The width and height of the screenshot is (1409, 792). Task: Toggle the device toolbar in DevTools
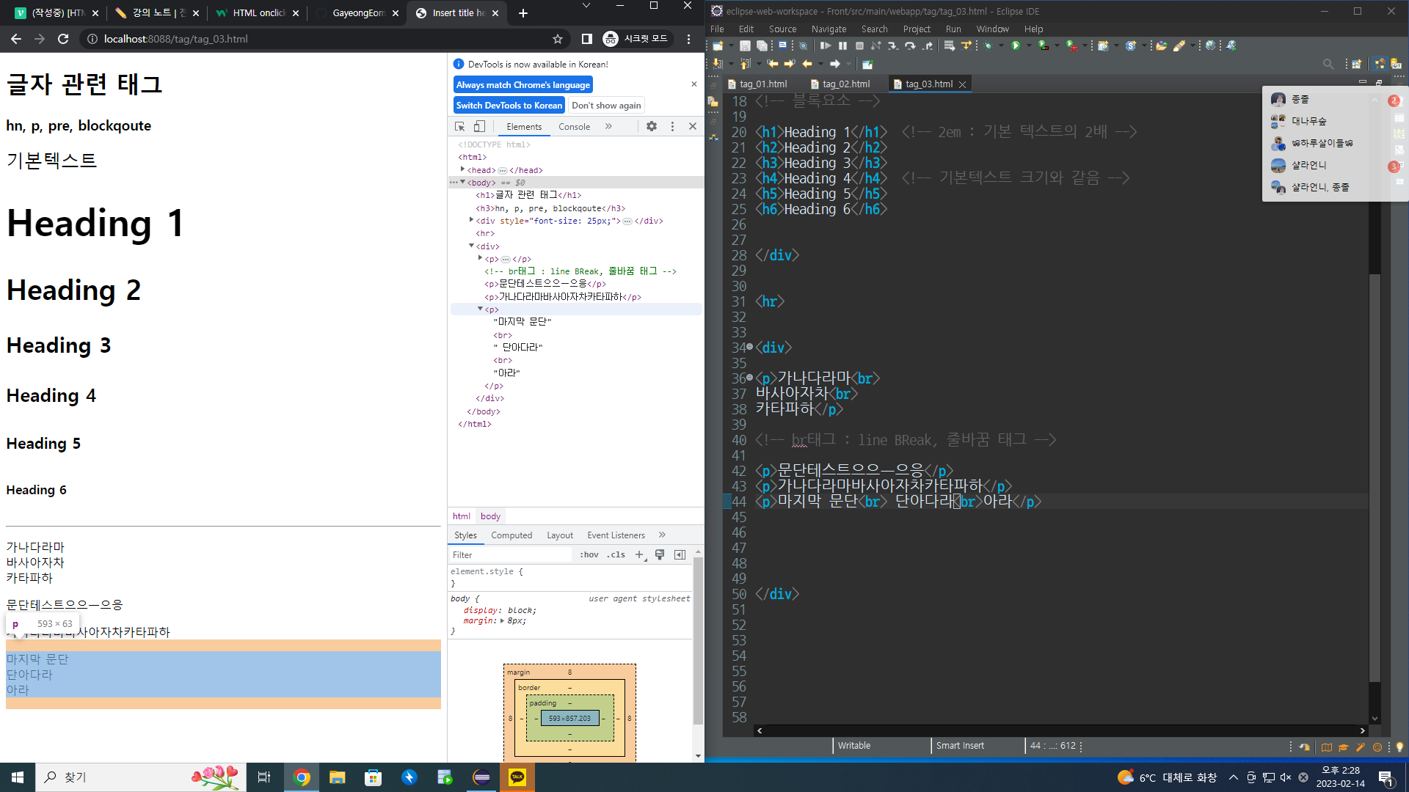(x=479, y=127)
